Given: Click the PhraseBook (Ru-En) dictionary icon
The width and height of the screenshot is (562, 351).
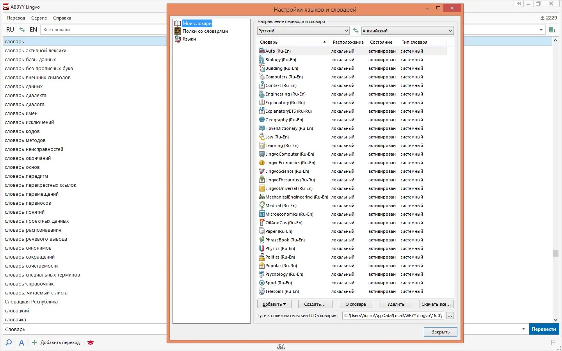Looking at the screenshot, I should pyautogui.click(x=262, y=239).
